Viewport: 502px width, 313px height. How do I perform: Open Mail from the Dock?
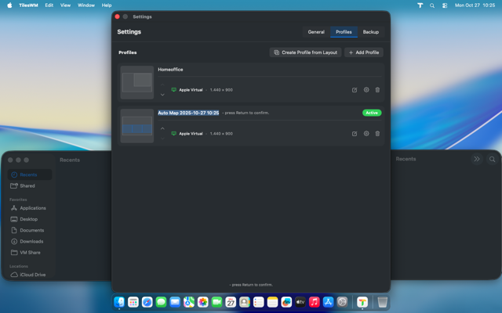click(175, 302)
